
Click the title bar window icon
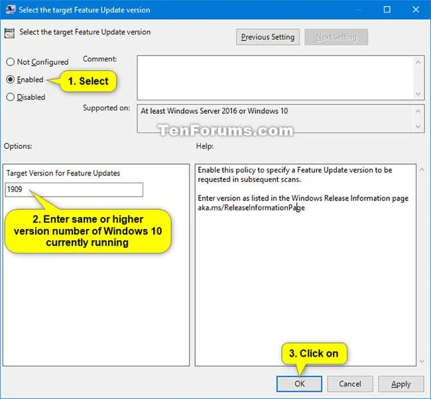[11, 10]
